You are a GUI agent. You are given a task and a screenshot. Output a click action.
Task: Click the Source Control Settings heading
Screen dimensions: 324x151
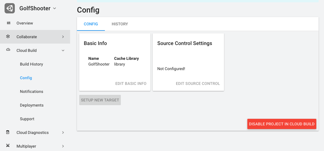tap(185, 43)
